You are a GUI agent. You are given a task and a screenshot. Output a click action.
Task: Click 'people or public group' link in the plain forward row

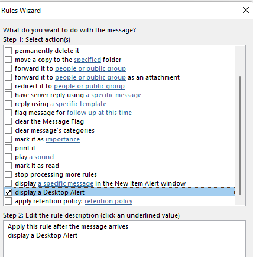(x=90, y=68)
